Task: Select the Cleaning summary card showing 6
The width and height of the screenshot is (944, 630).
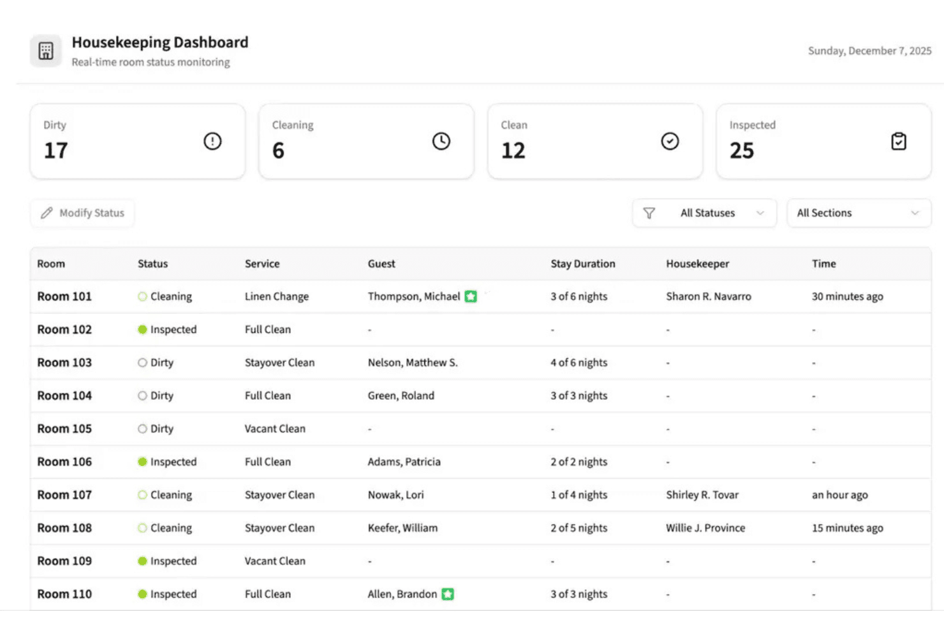Action: [366, 142]
